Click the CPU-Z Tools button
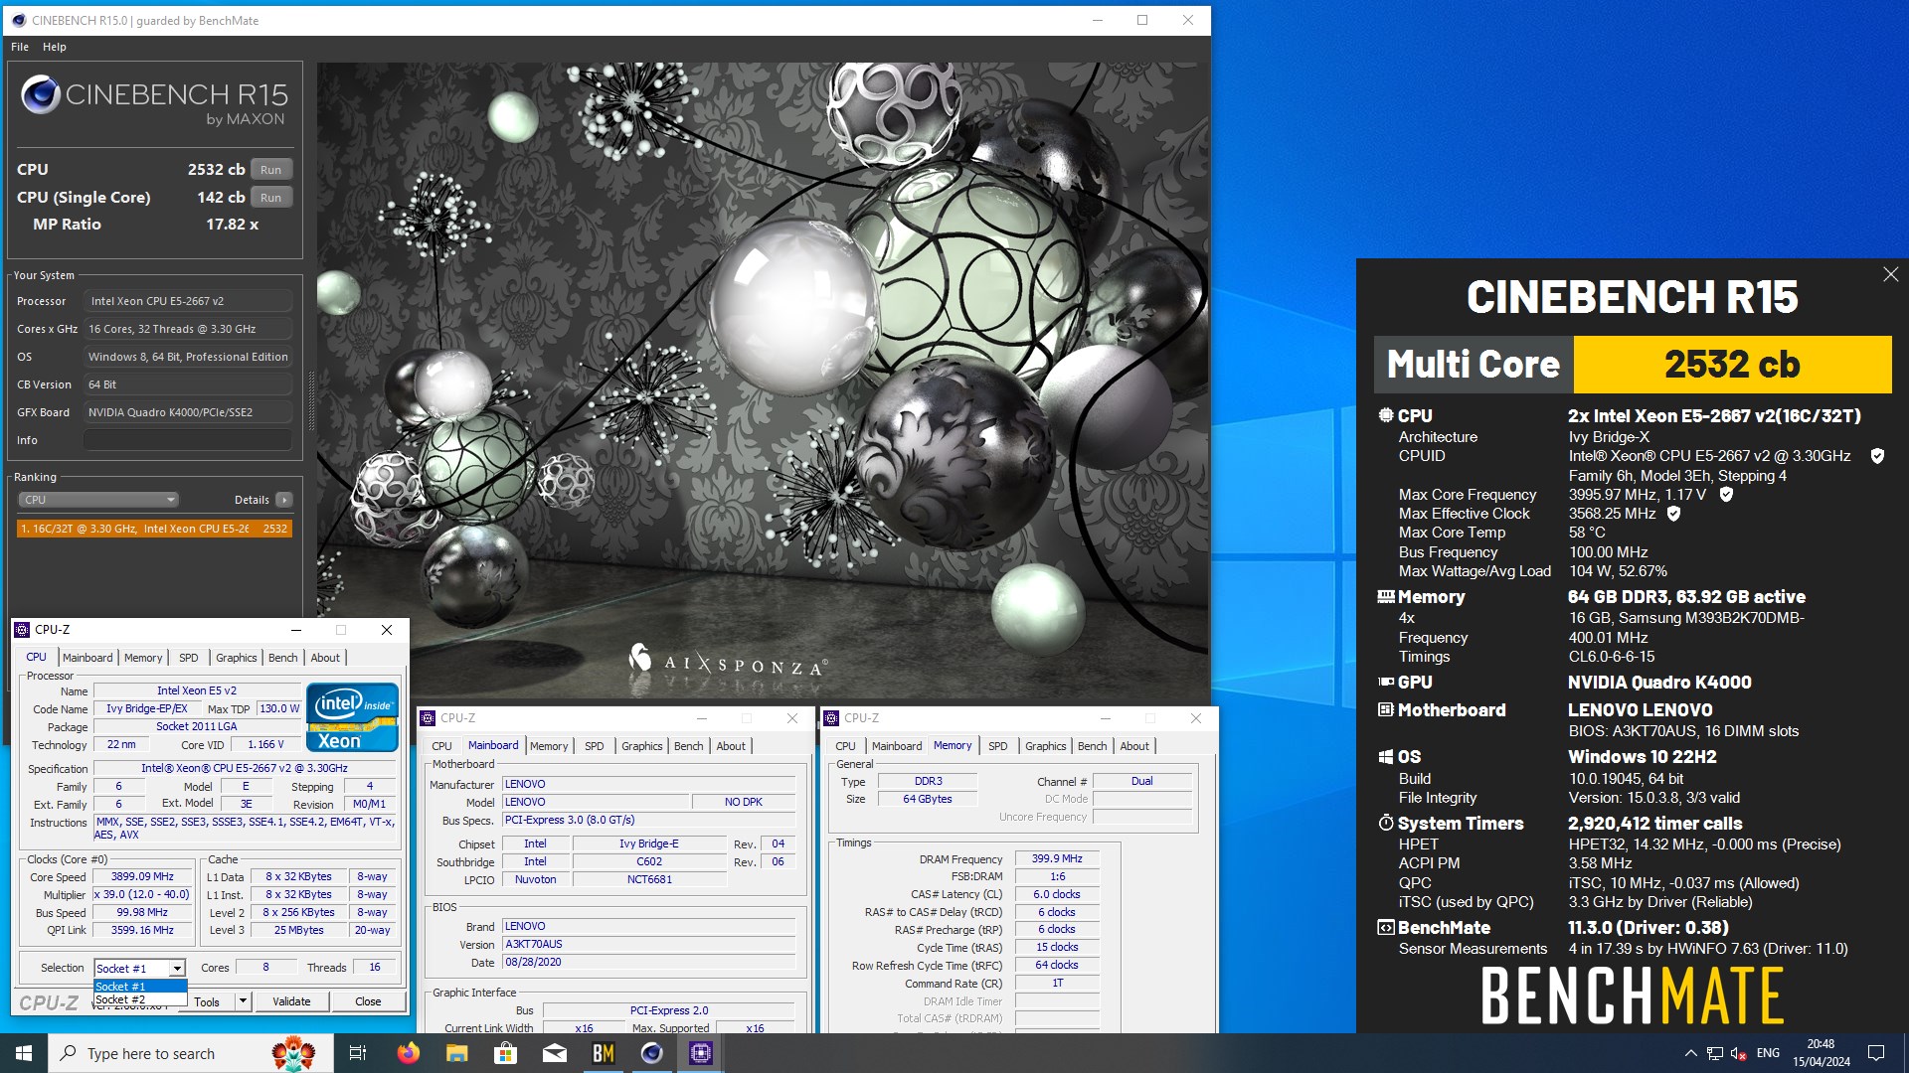 pyautogui.click(x=207, y=1001)
